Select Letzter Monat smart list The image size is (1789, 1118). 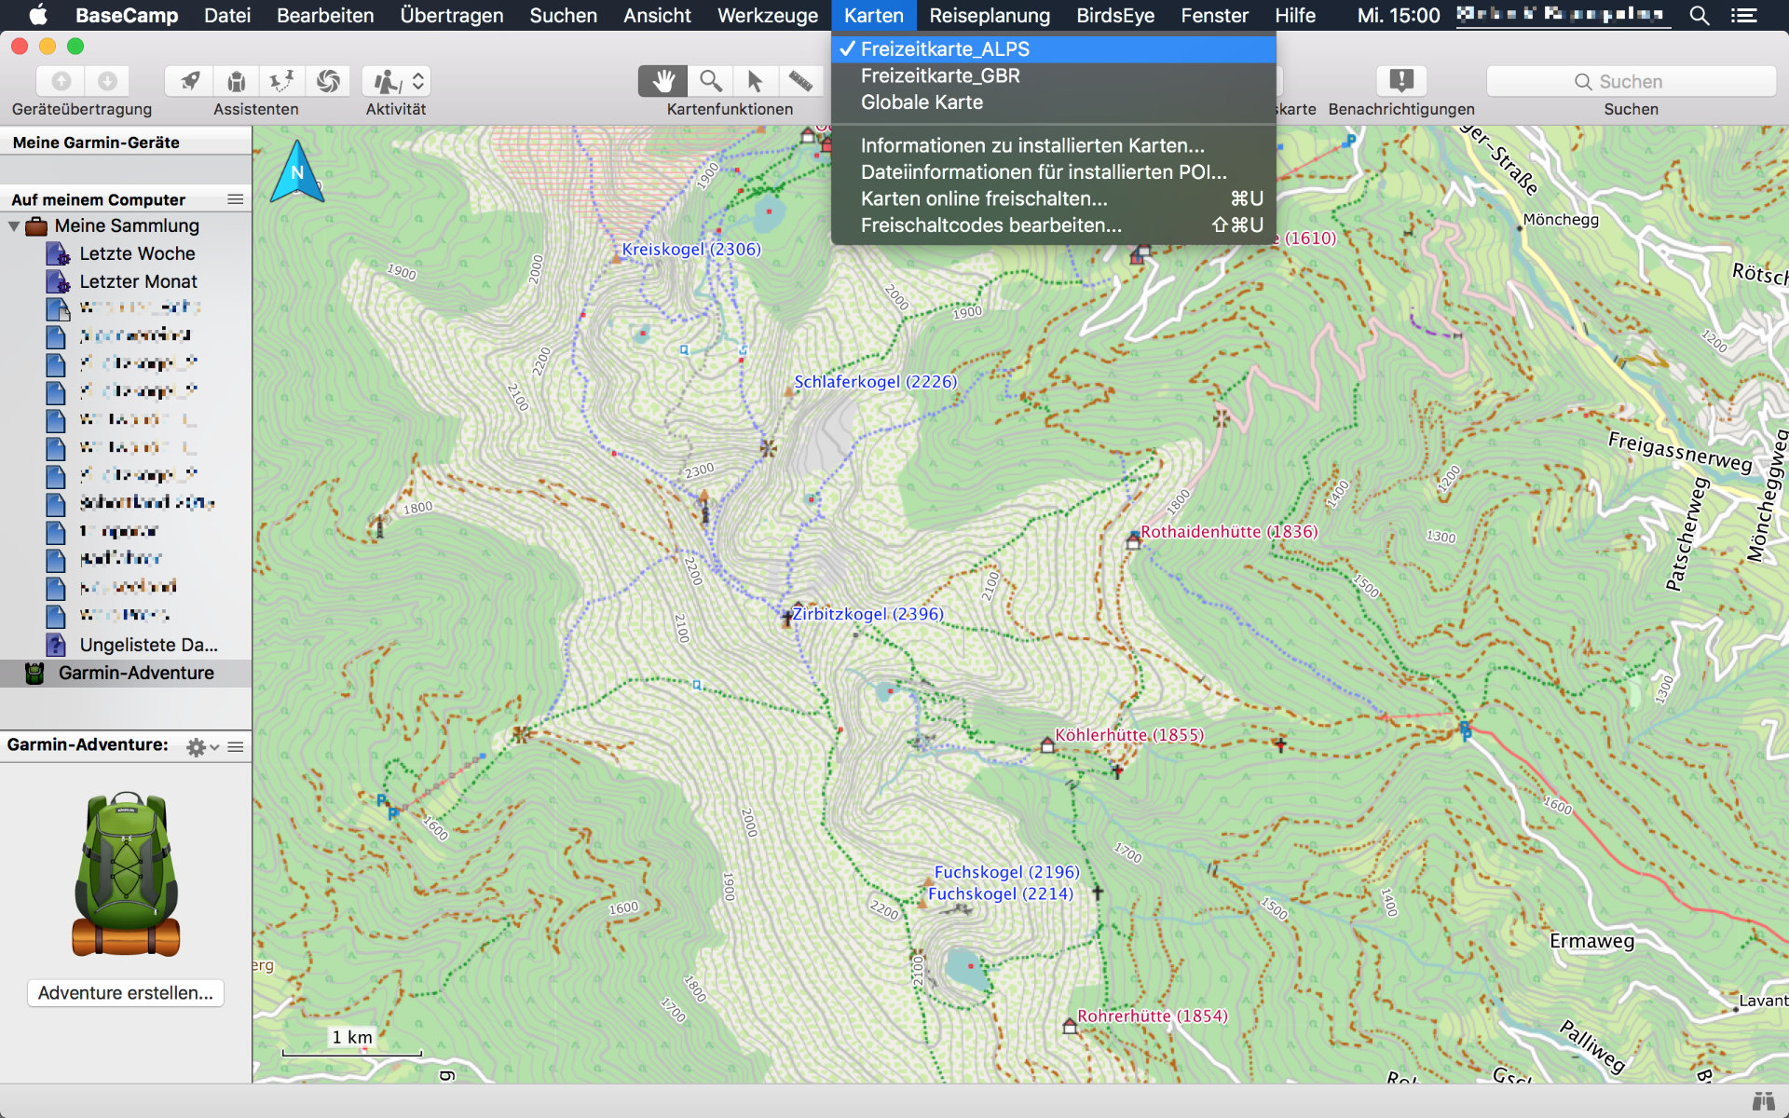tap(138, 281)
